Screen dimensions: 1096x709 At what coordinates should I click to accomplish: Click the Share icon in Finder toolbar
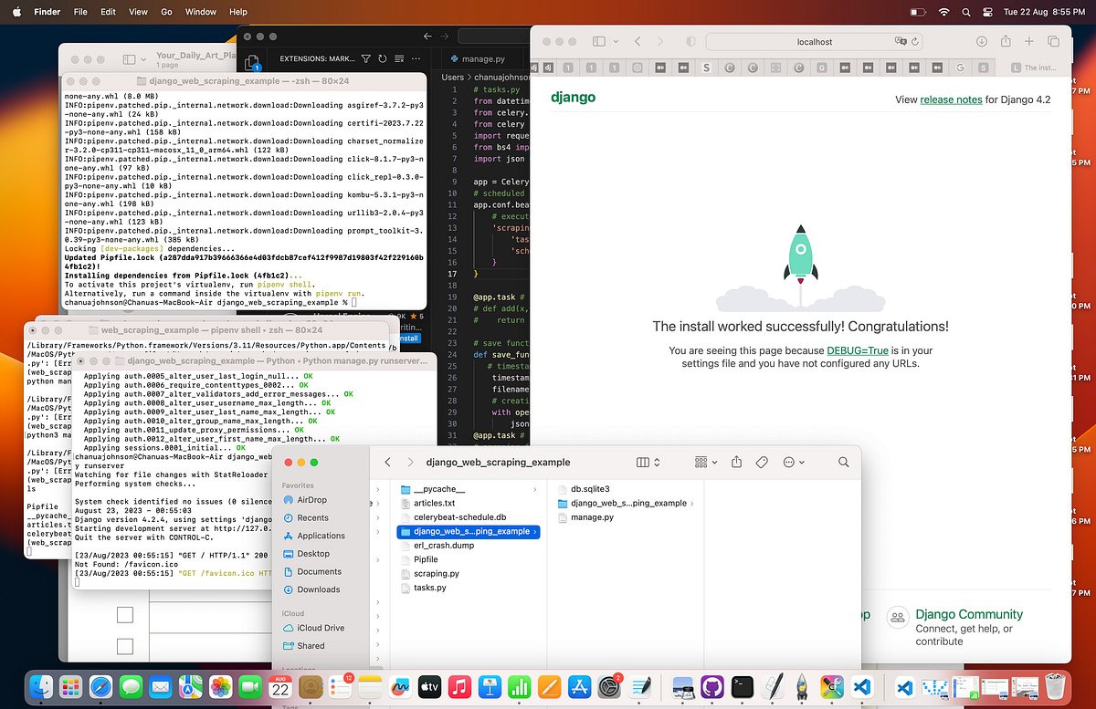(737, 462)
